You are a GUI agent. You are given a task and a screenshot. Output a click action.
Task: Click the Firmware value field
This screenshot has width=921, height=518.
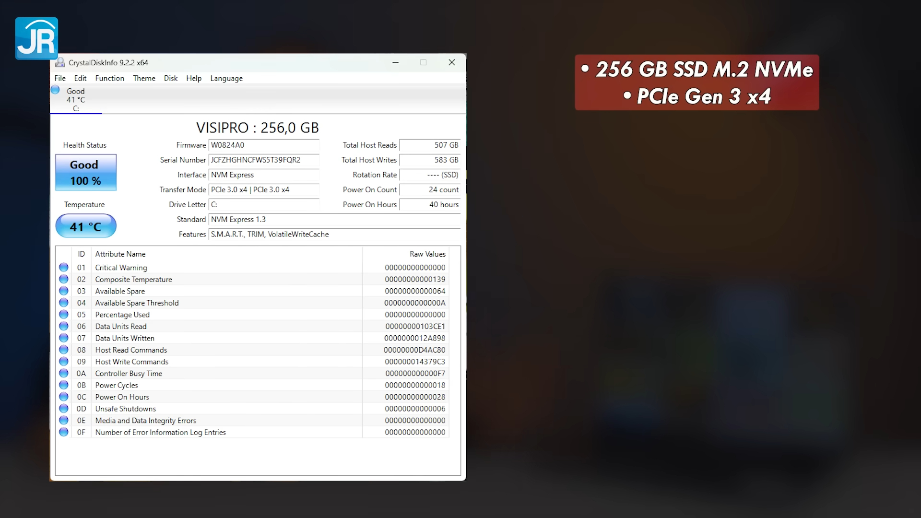(x=264, y=145)
